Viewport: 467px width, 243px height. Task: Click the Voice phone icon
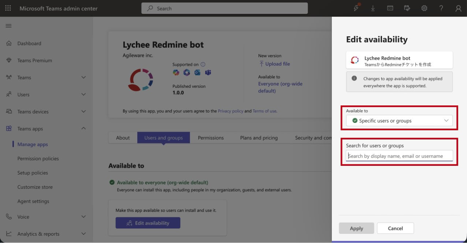[9, 217]
